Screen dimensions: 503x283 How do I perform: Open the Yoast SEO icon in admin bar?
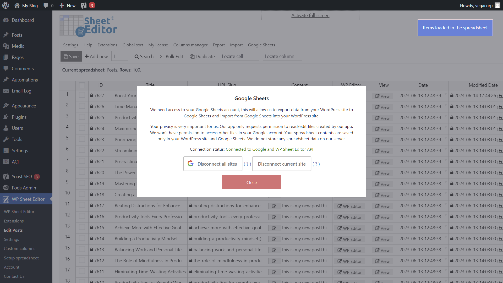click(83, 5)
